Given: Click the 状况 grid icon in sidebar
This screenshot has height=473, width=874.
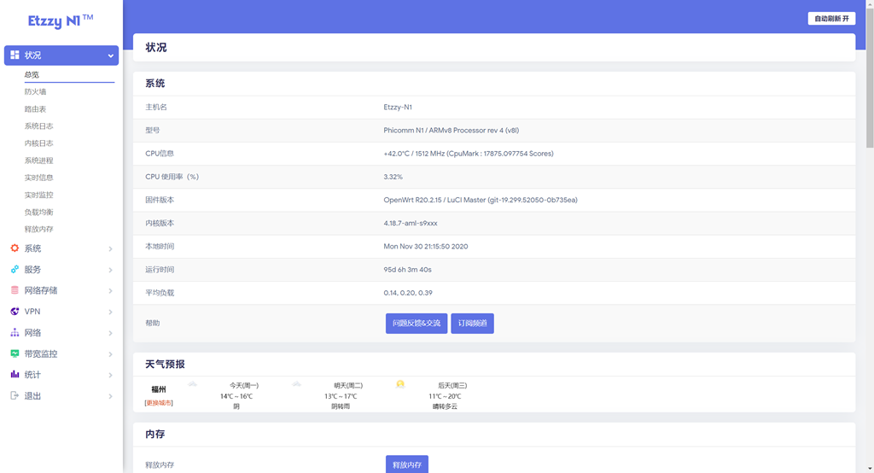Looking at the screenshot, I should (15, 55).
